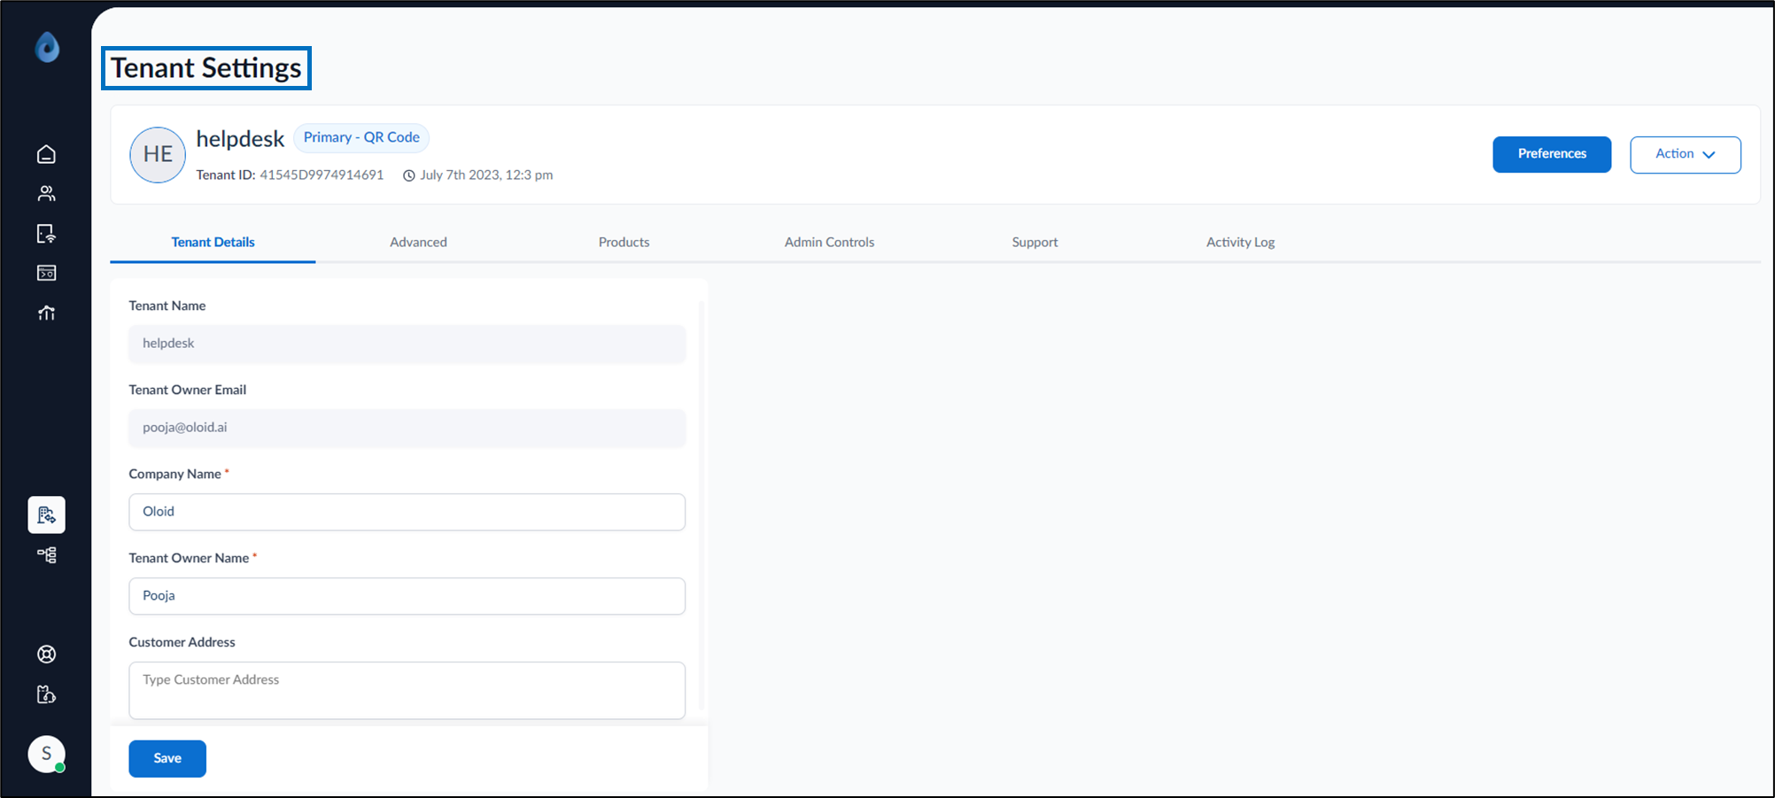Image resolution: width=1775 pixels, height=798 pixels.
Task: Save the tenant details
Action: coord(167,758)
